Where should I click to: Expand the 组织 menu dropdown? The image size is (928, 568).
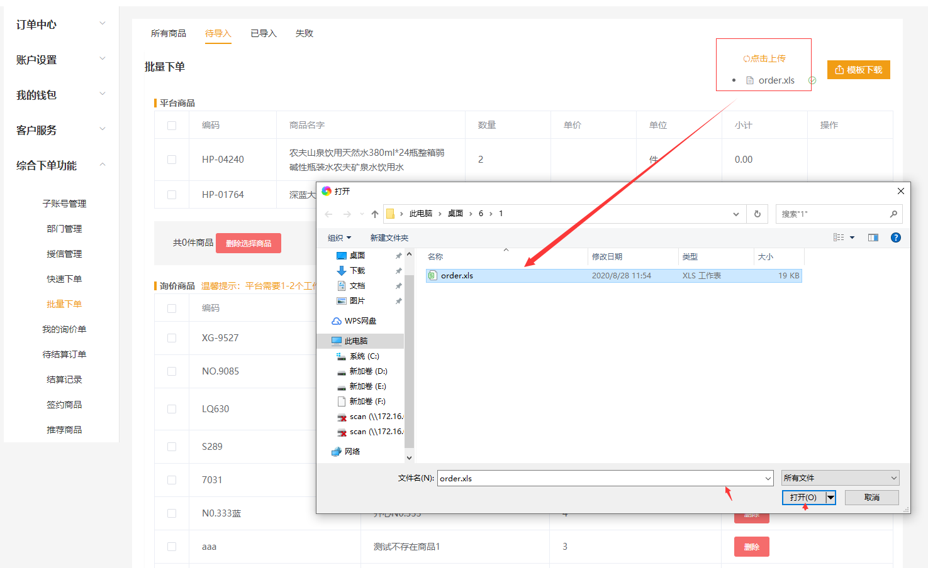[x=339, y=238]
